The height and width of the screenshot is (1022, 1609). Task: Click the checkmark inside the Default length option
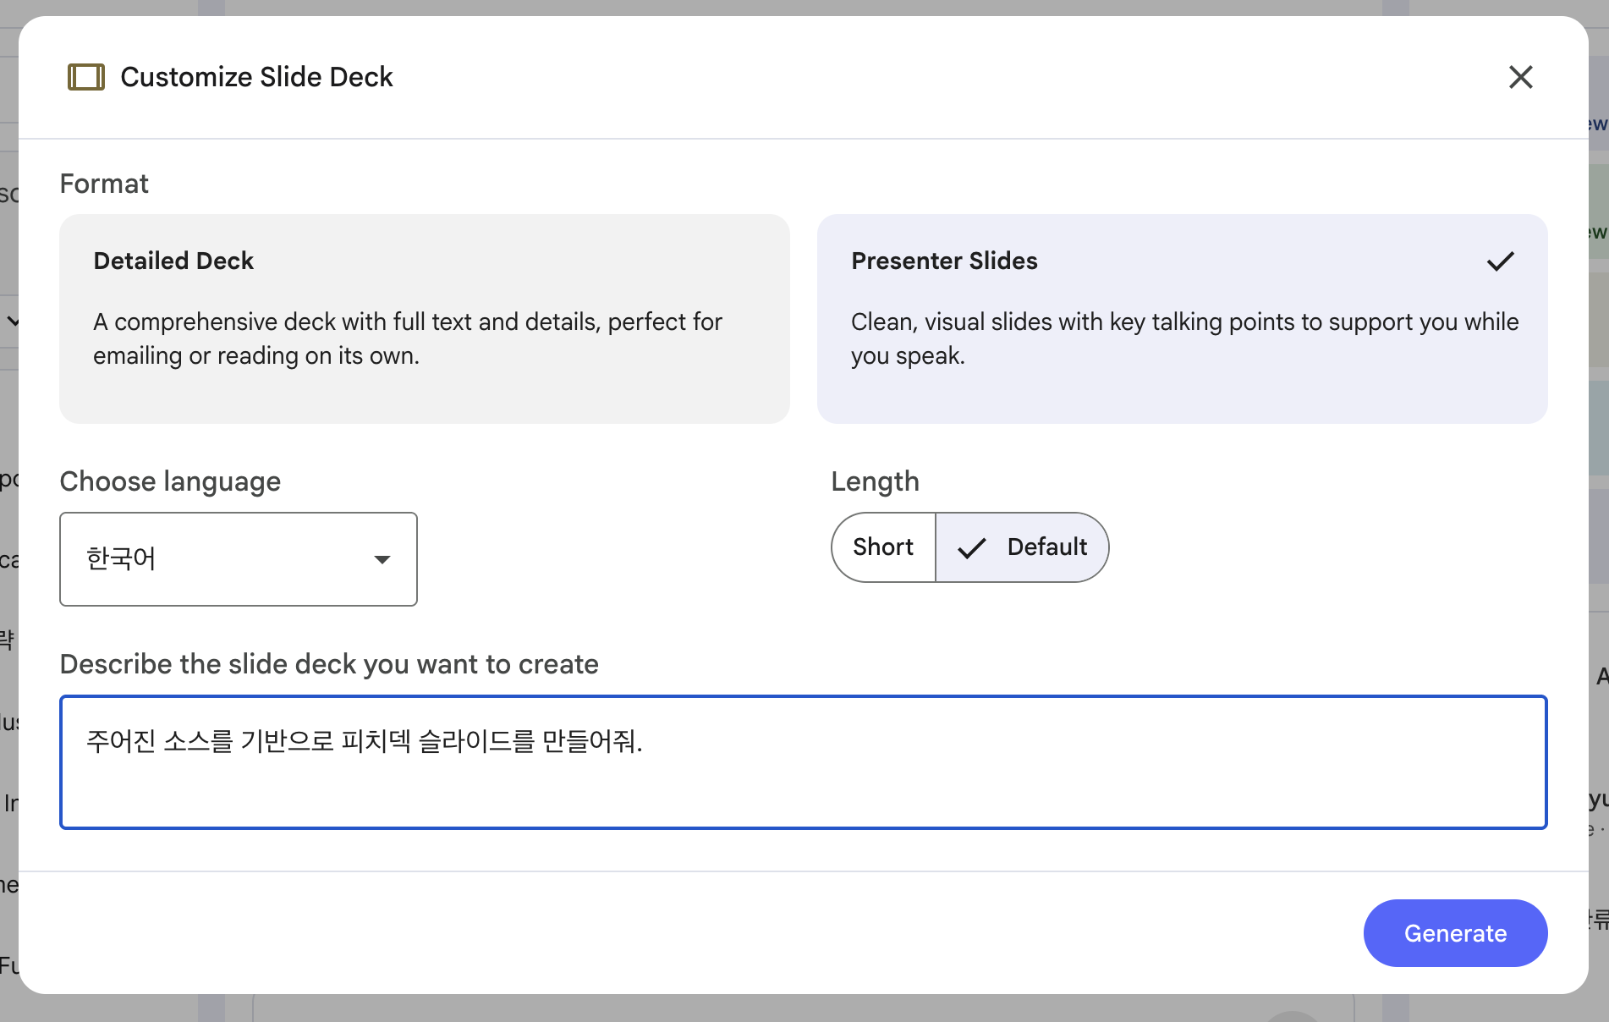(x=972, y=548)
